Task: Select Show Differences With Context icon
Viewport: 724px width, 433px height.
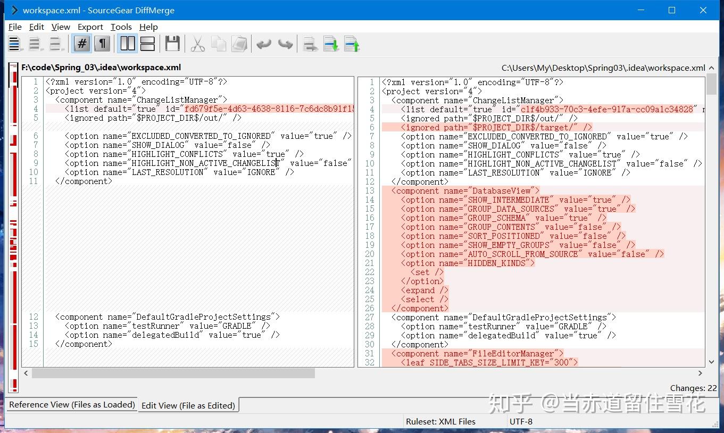Action: 56,44
